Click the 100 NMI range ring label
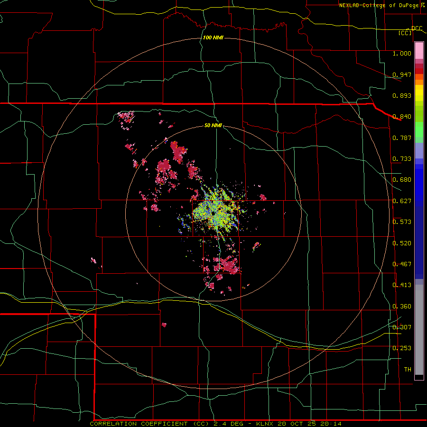The image size is (427, 427). pyautogui.click(x=213, y=37)
